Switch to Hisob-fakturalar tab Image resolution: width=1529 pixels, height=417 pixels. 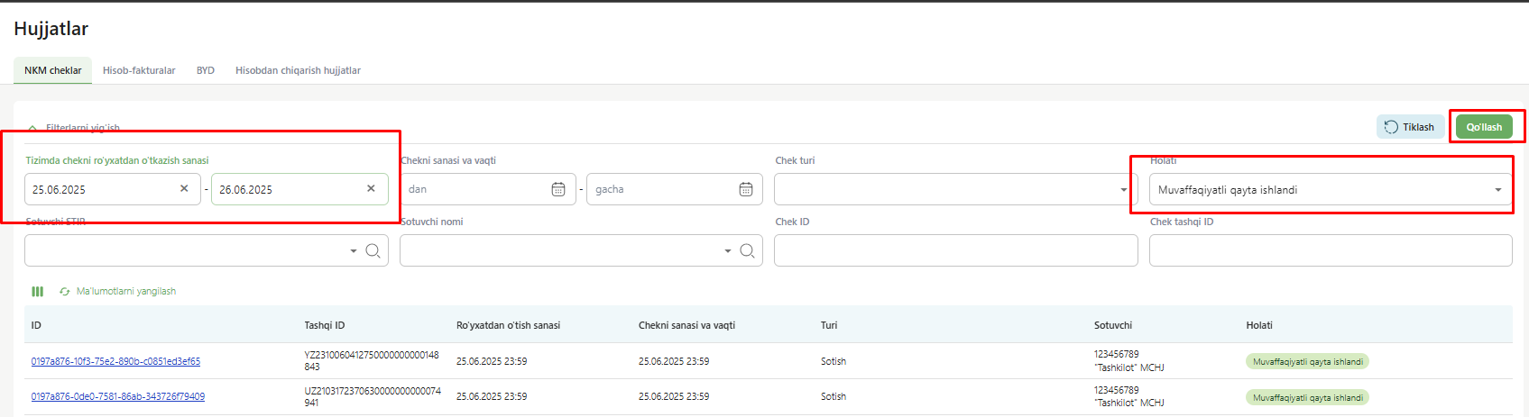pos(139,70)
